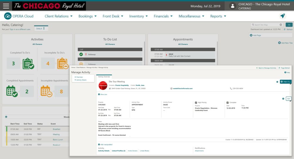Open the Oracle Hospitality company link
The image size is (294, 159).
coord(122,85)
